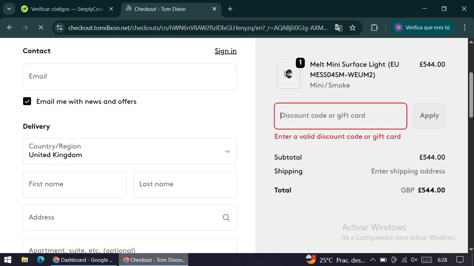Click the Apply discount button
The height and width of the screenshot is (266, 474).
click(x=429, y=116)
